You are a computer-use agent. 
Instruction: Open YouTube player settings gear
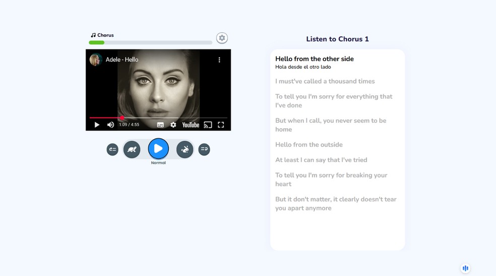tap(173, 125)
